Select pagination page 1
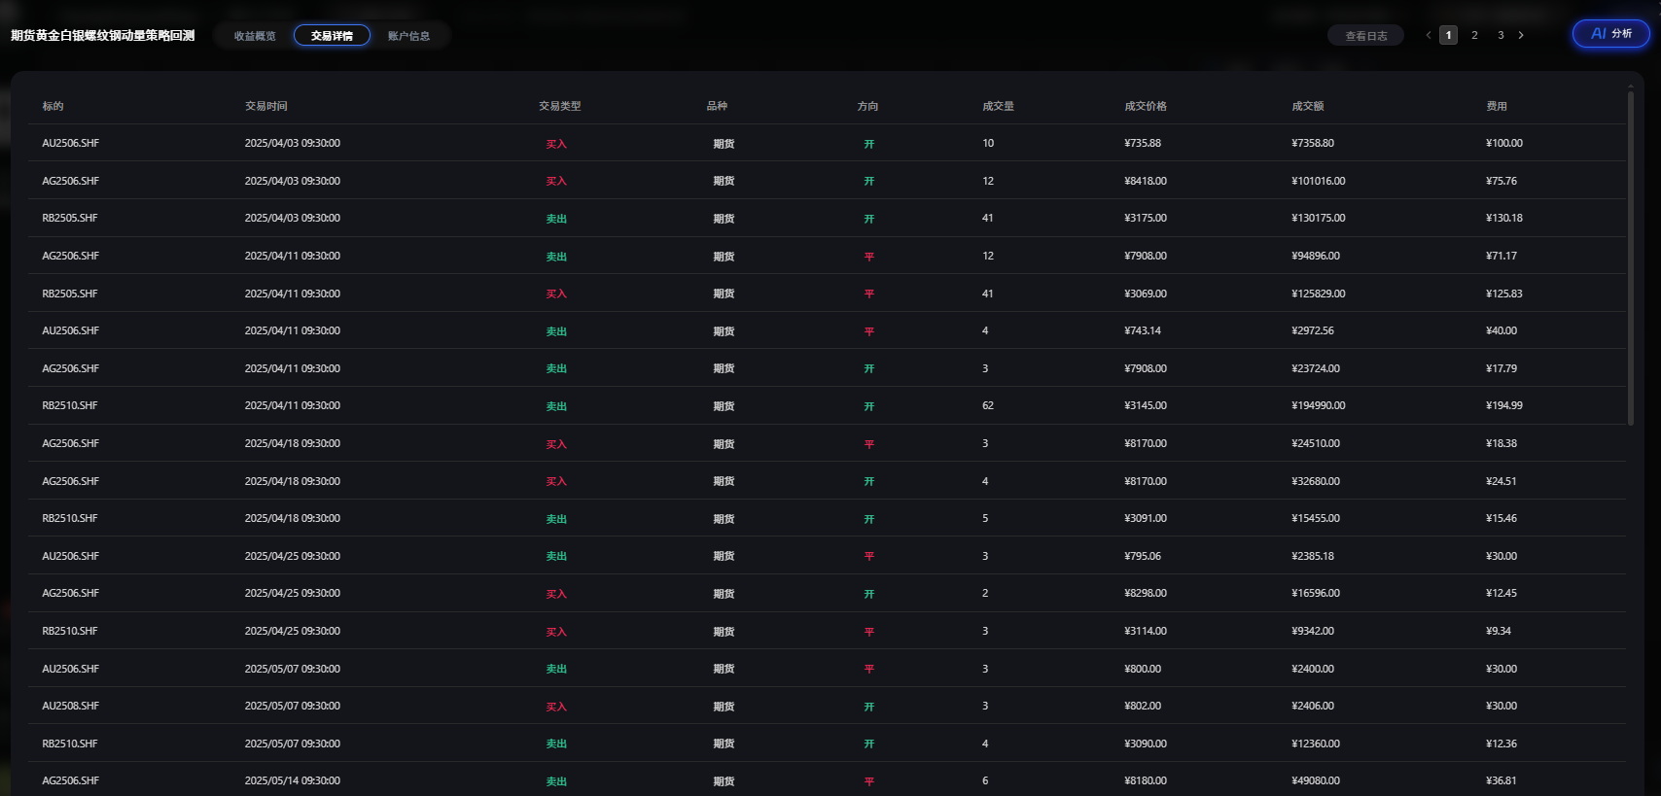Screen dimensions: 1661x796 [1448, 35]
